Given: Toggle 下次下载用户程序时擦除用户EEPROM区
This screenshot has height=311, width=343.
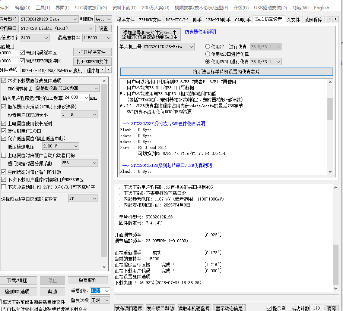Looking at the screenshot, I should 3,180.
